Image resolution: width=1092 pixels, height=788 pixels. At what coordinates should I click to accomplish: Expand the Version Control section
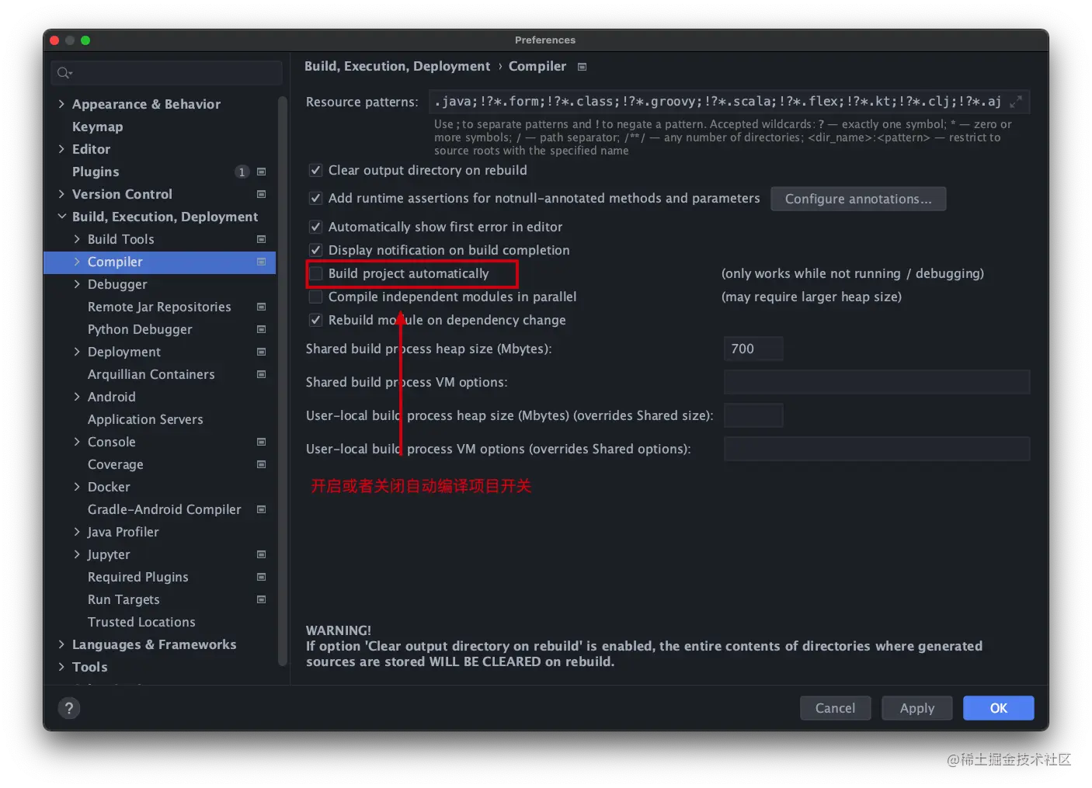[61, 194]
